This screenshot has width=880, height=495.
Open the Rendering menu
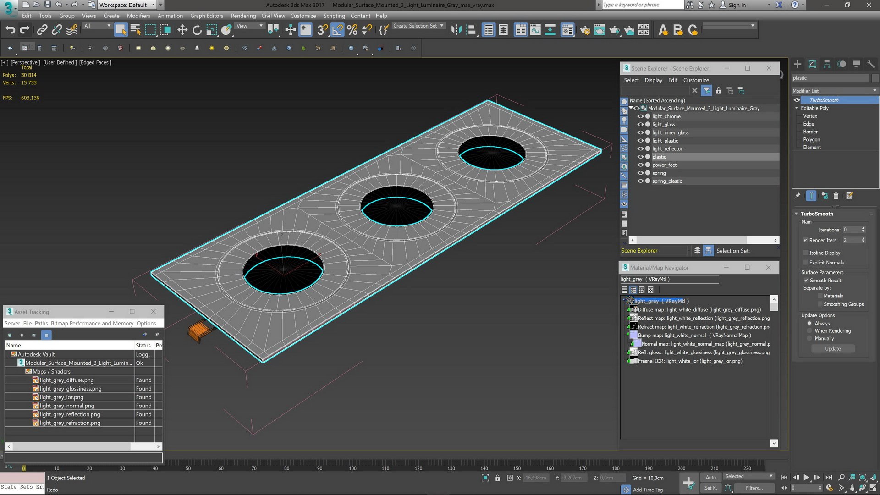243,16
